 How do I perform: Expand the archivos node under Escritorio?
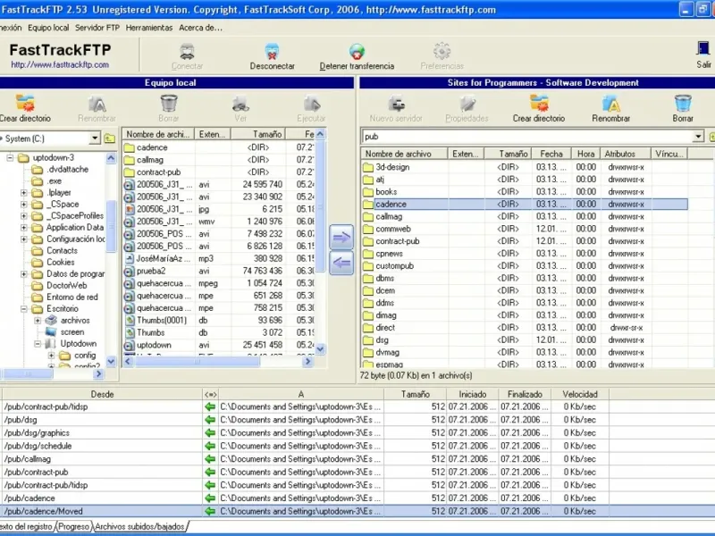click(x=38, y=321)
